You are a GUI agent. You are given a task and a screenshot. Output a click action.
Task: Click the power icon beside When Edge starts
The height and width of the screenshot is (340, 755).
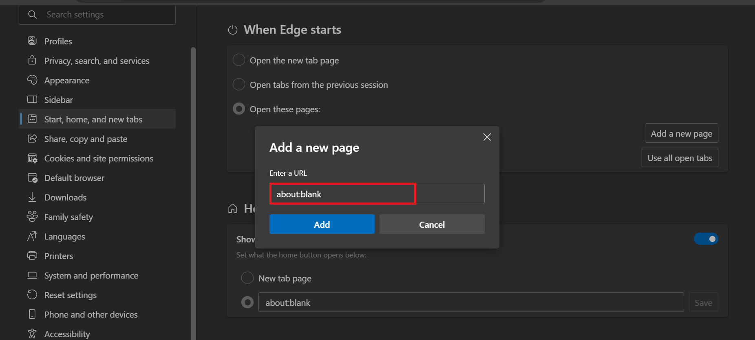(233, 30)
